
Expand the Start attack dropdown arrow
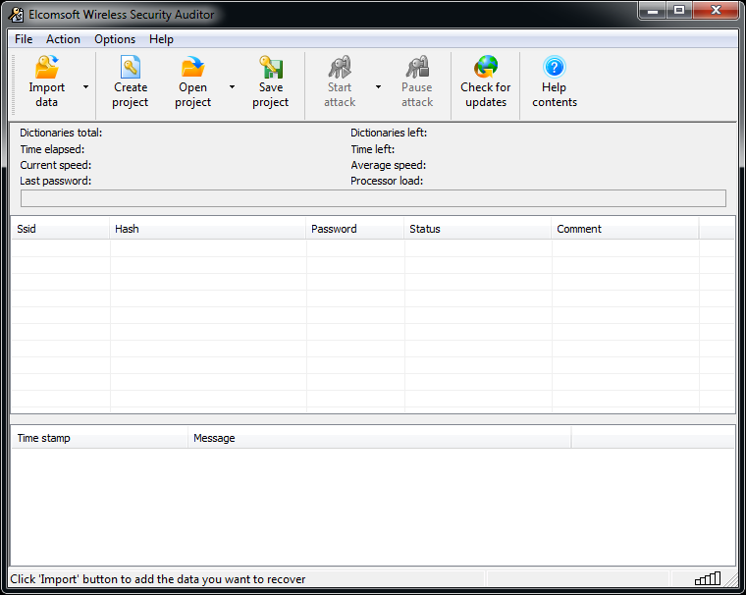click(379, 86)
